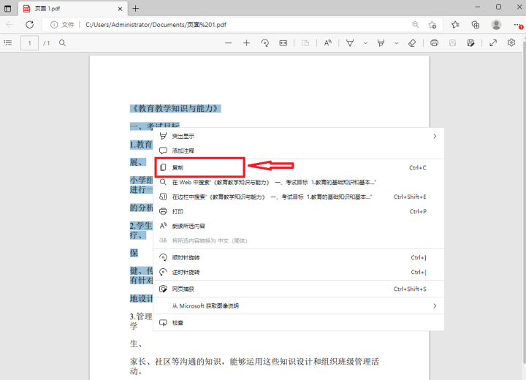Screen dimensions: 526x380
Task: Select the 页面 1.pdf tab
Action: 73,8
